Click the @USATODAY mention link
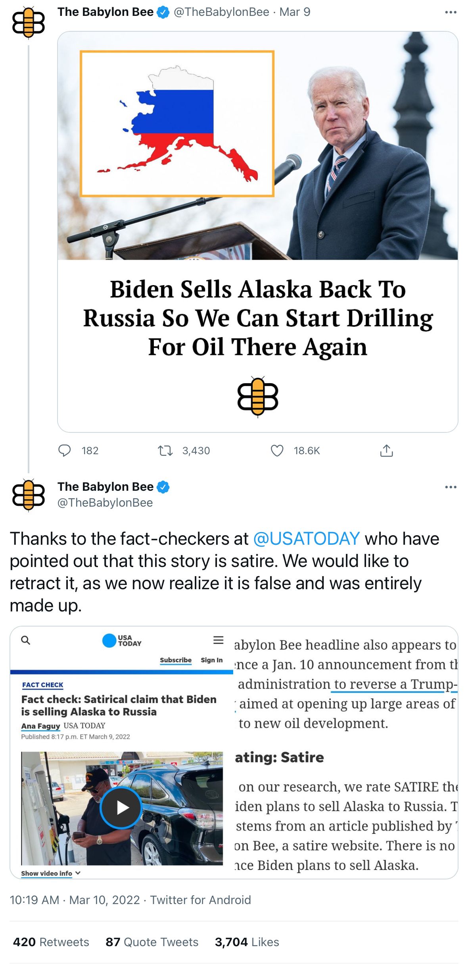This screenshot has height=966, width=468. tap(306, 539)
